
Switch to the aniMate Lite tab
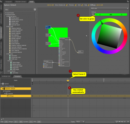pos(6,76)
